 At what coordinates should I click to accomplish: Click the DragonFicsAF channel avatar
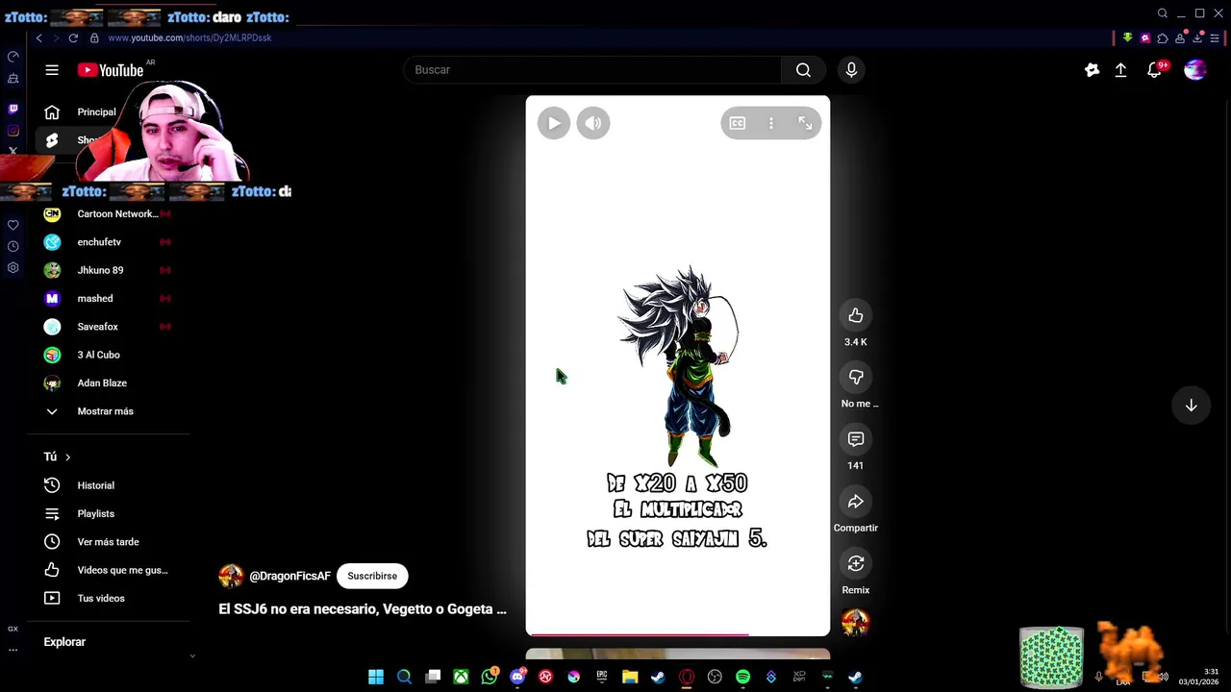(231, 576)
